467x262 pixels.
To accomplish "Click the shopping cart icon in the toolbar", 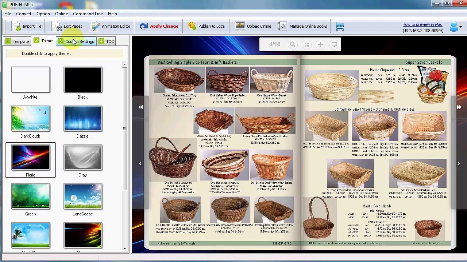I will point(340,26).
